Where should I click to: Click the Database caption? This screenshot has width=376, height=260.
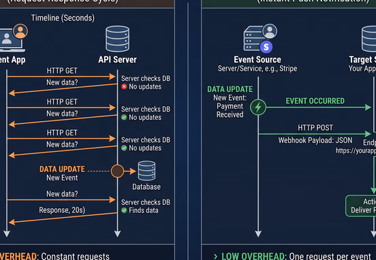[x=146, y=186]
